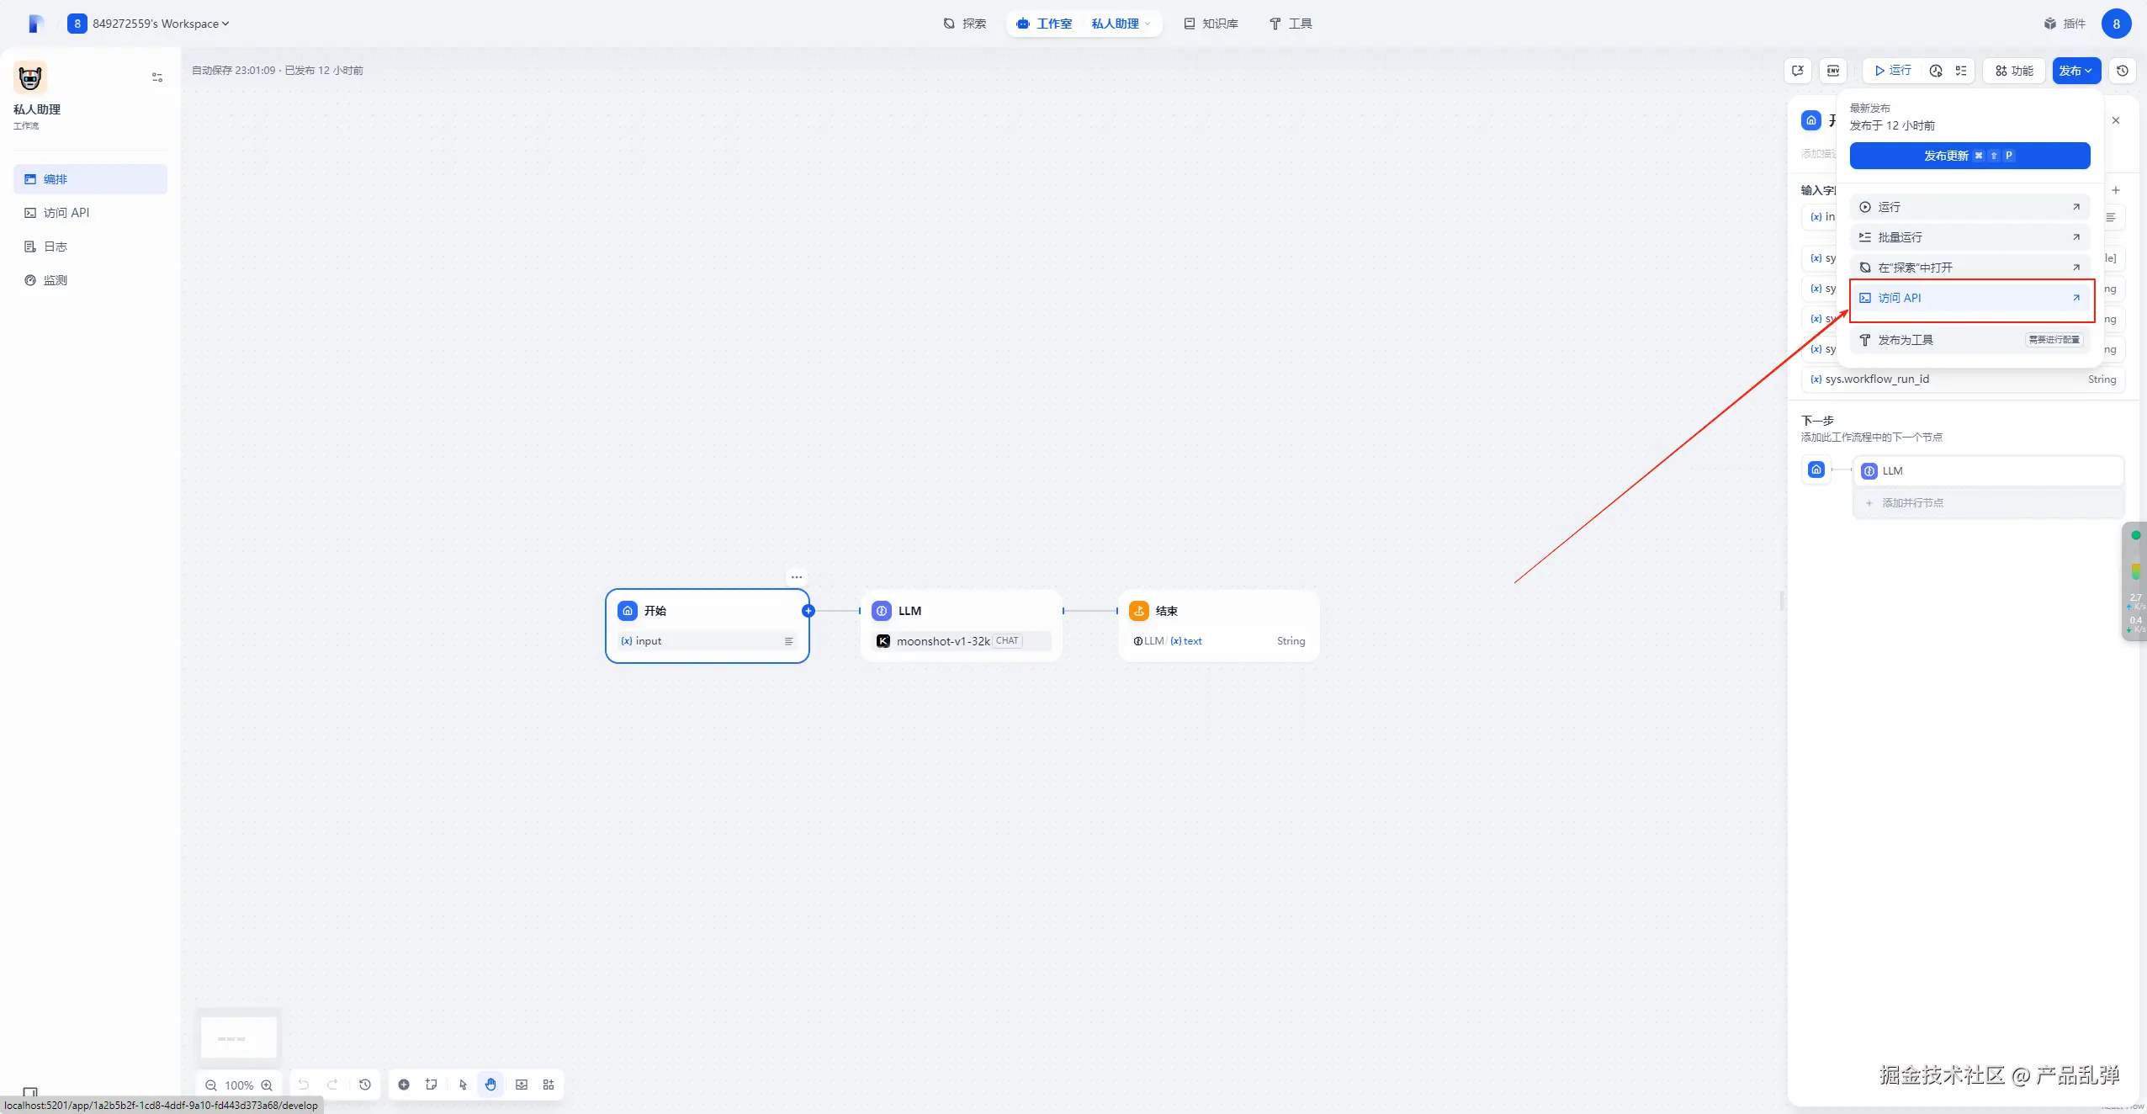
Task: Toggle hand pan mode
Action: coord(490,1085)
